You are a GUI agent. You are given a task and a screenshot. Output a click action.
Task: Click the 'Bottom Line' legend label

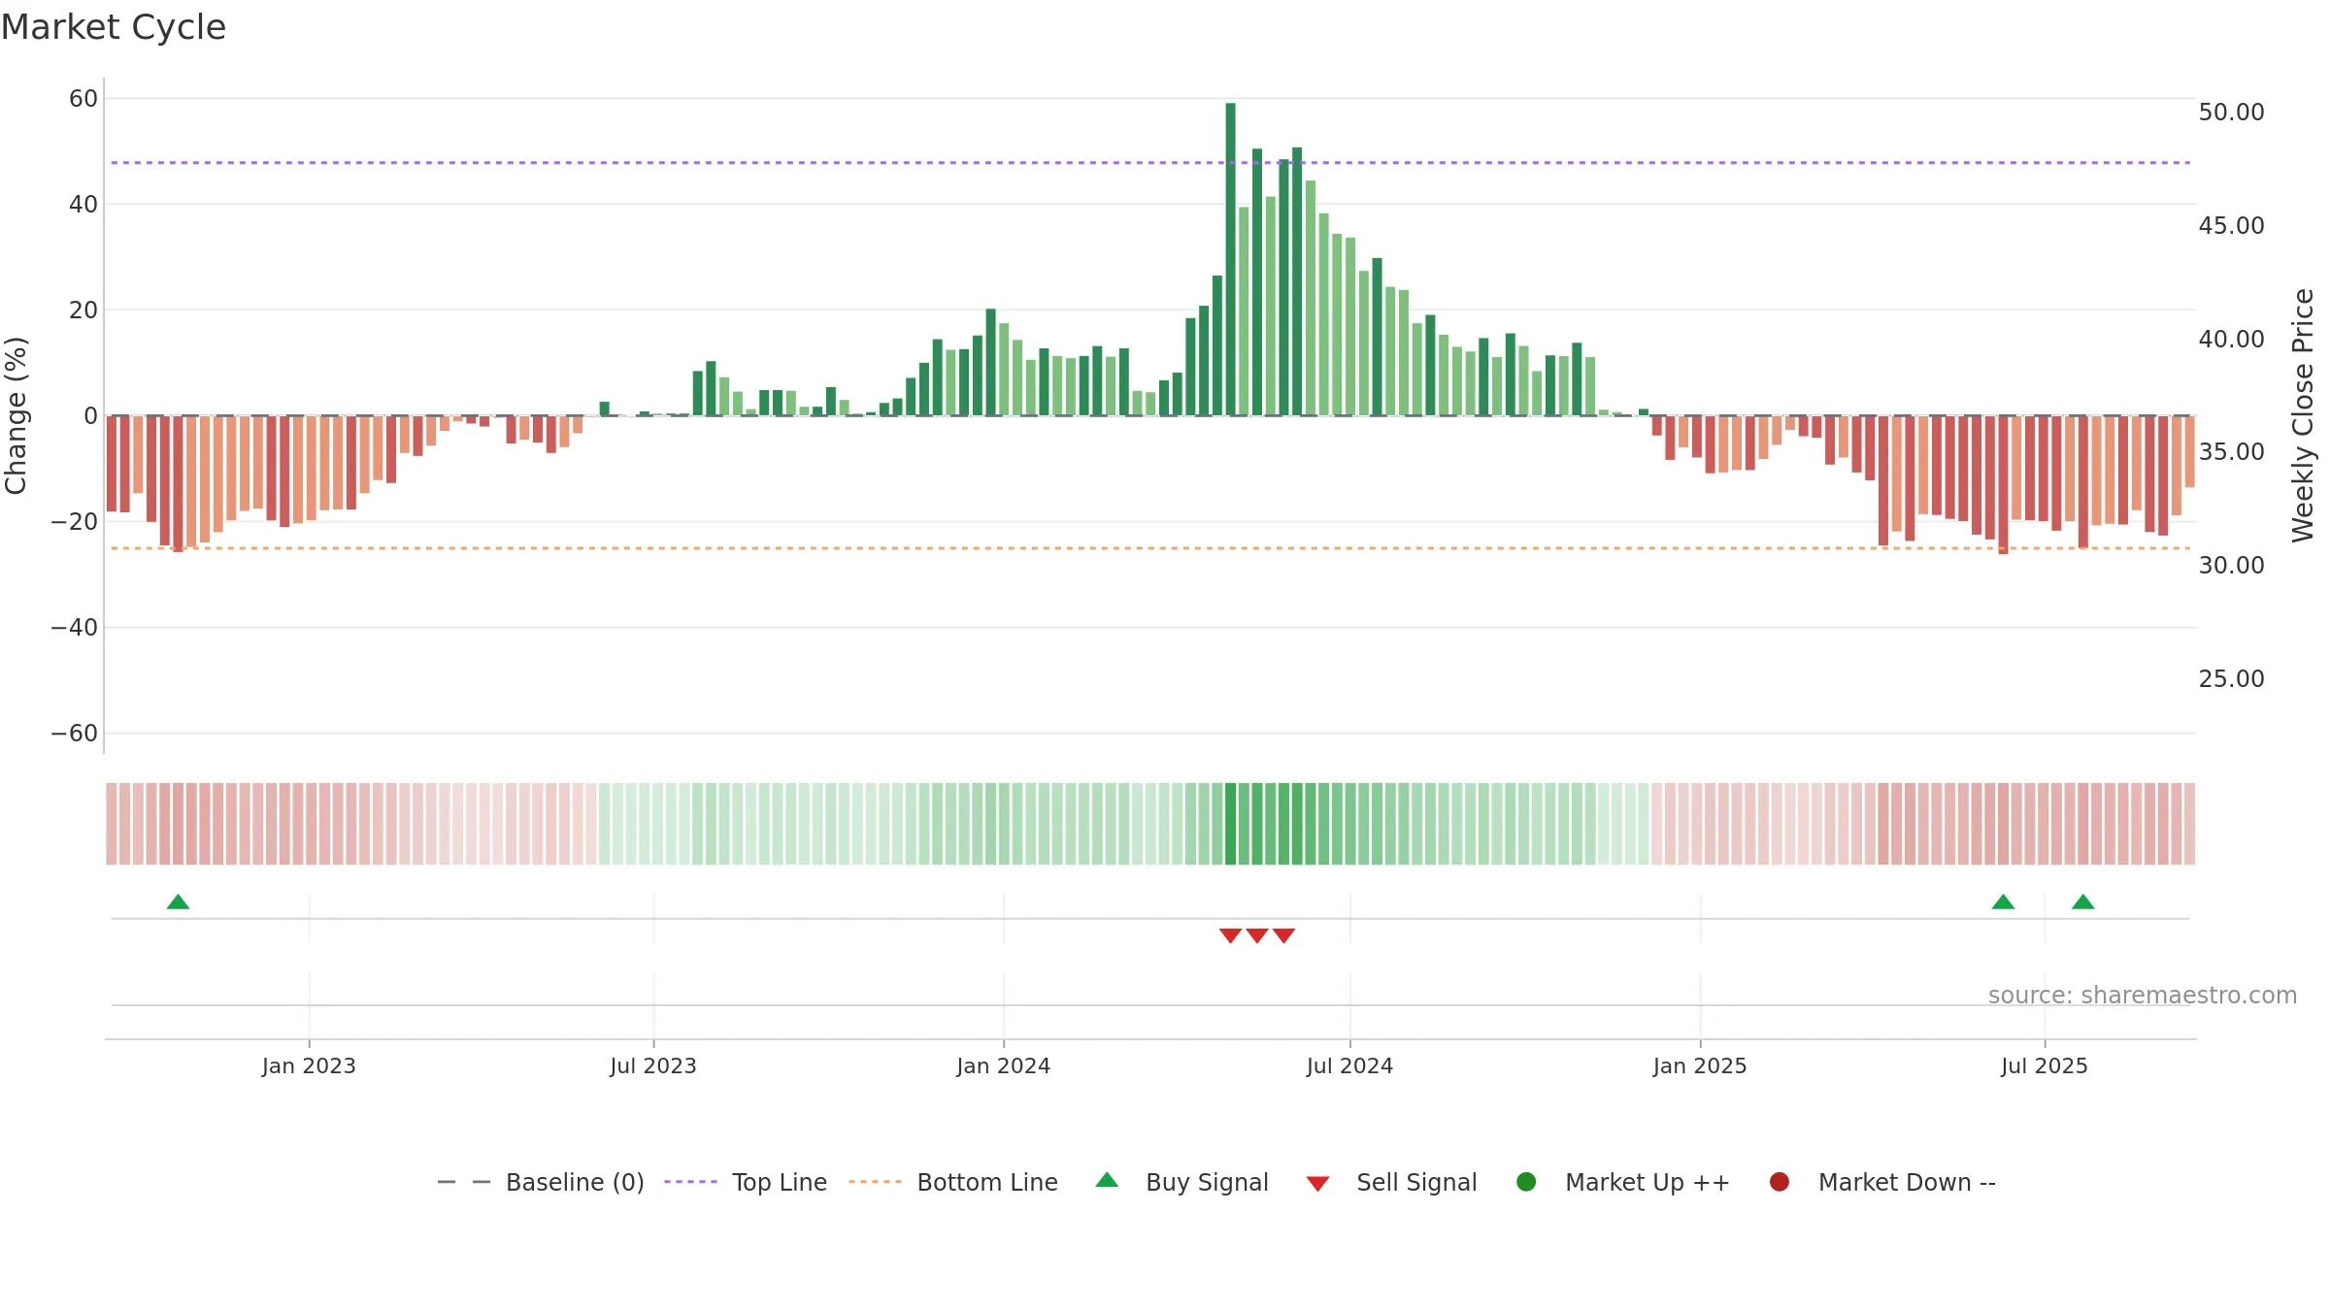click(x=987, y=1182)
